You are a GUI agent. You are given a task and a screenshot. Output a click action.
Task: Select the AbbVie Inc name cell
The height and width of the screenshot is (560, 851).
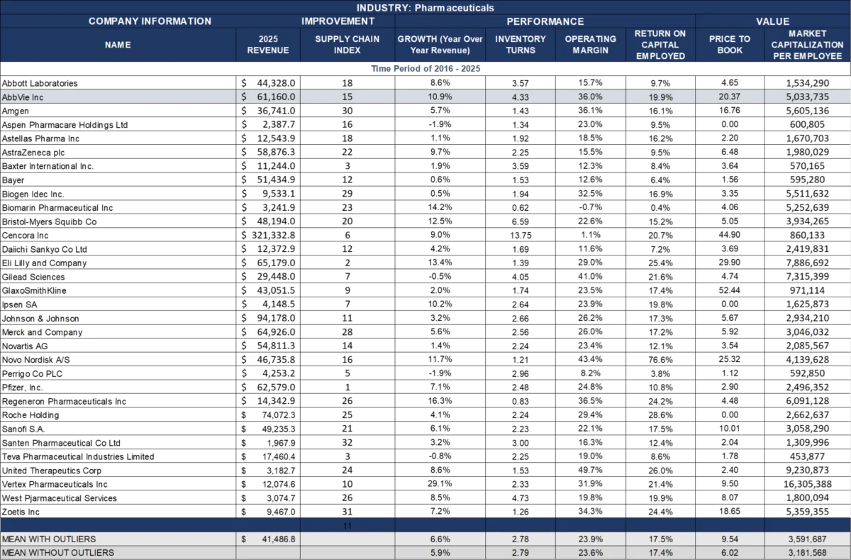coord(118,97)
